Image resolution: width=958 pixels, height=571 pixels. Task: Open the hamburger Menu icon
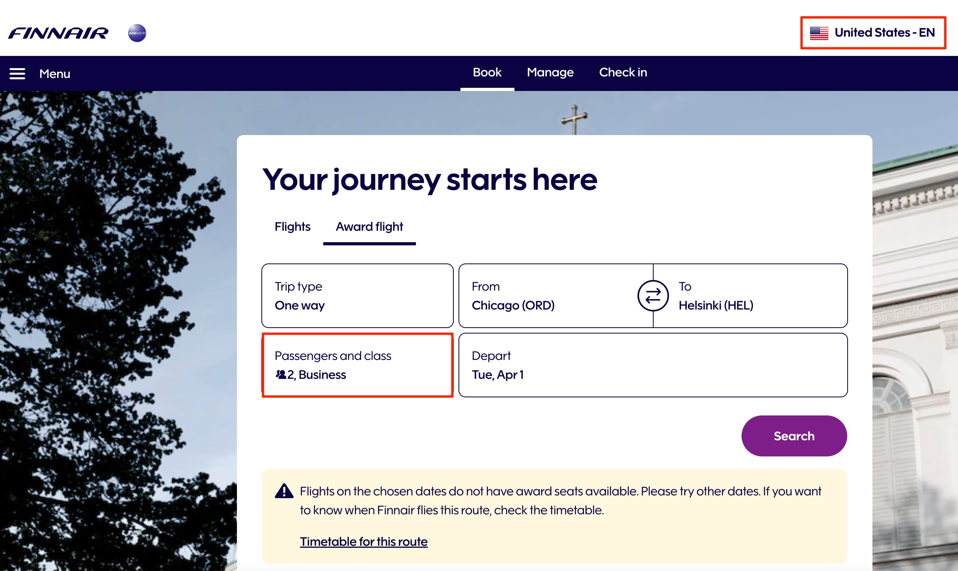click(17, 73)
